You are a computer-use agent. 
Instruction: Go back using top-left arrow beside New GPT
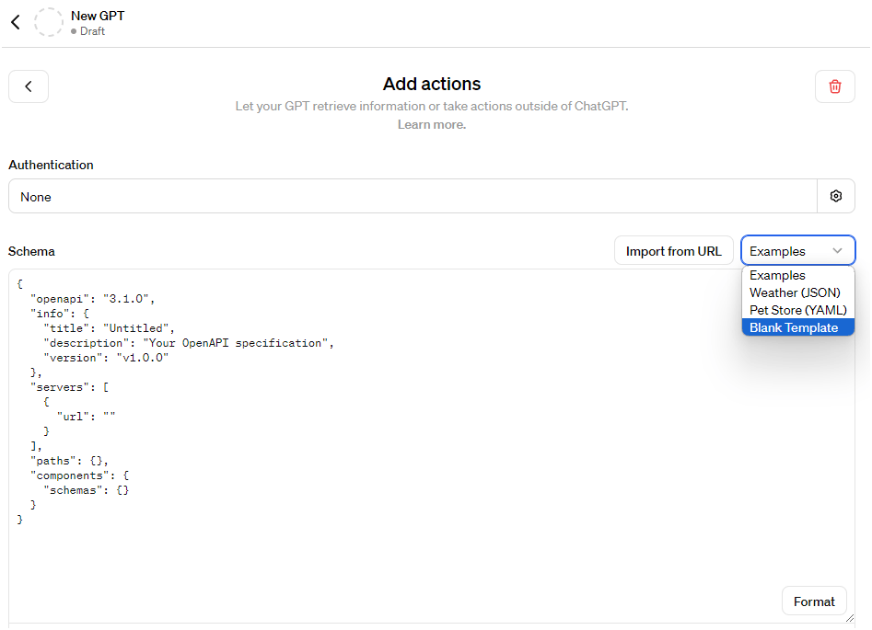coord(16,22)
